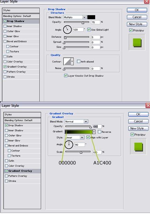The height and width of the screenshot is (214, 150).
Task: Click OK in the Drop Shadow dialog
Action: [137, 10]
